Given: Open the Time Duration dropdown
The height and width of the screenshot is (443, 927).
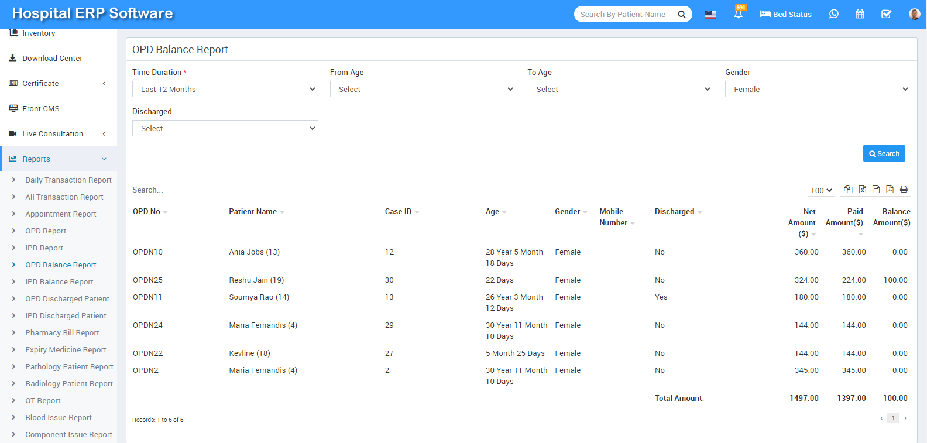Looking at the screenshot, I should tap(225, 89).
